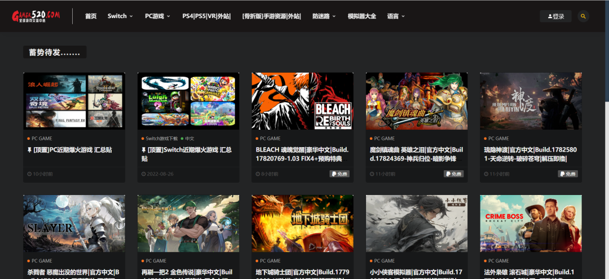This screenshot has width=609, height=279.
Task: Open the Switch games collage thumbnail
Action: click(188, 101)
